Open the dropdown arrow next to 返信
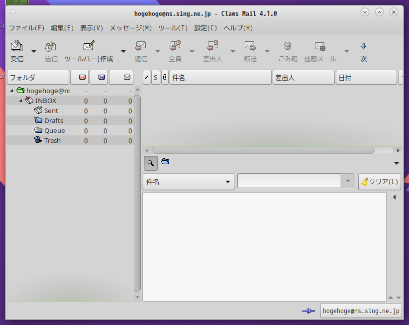 click(158, 51)
